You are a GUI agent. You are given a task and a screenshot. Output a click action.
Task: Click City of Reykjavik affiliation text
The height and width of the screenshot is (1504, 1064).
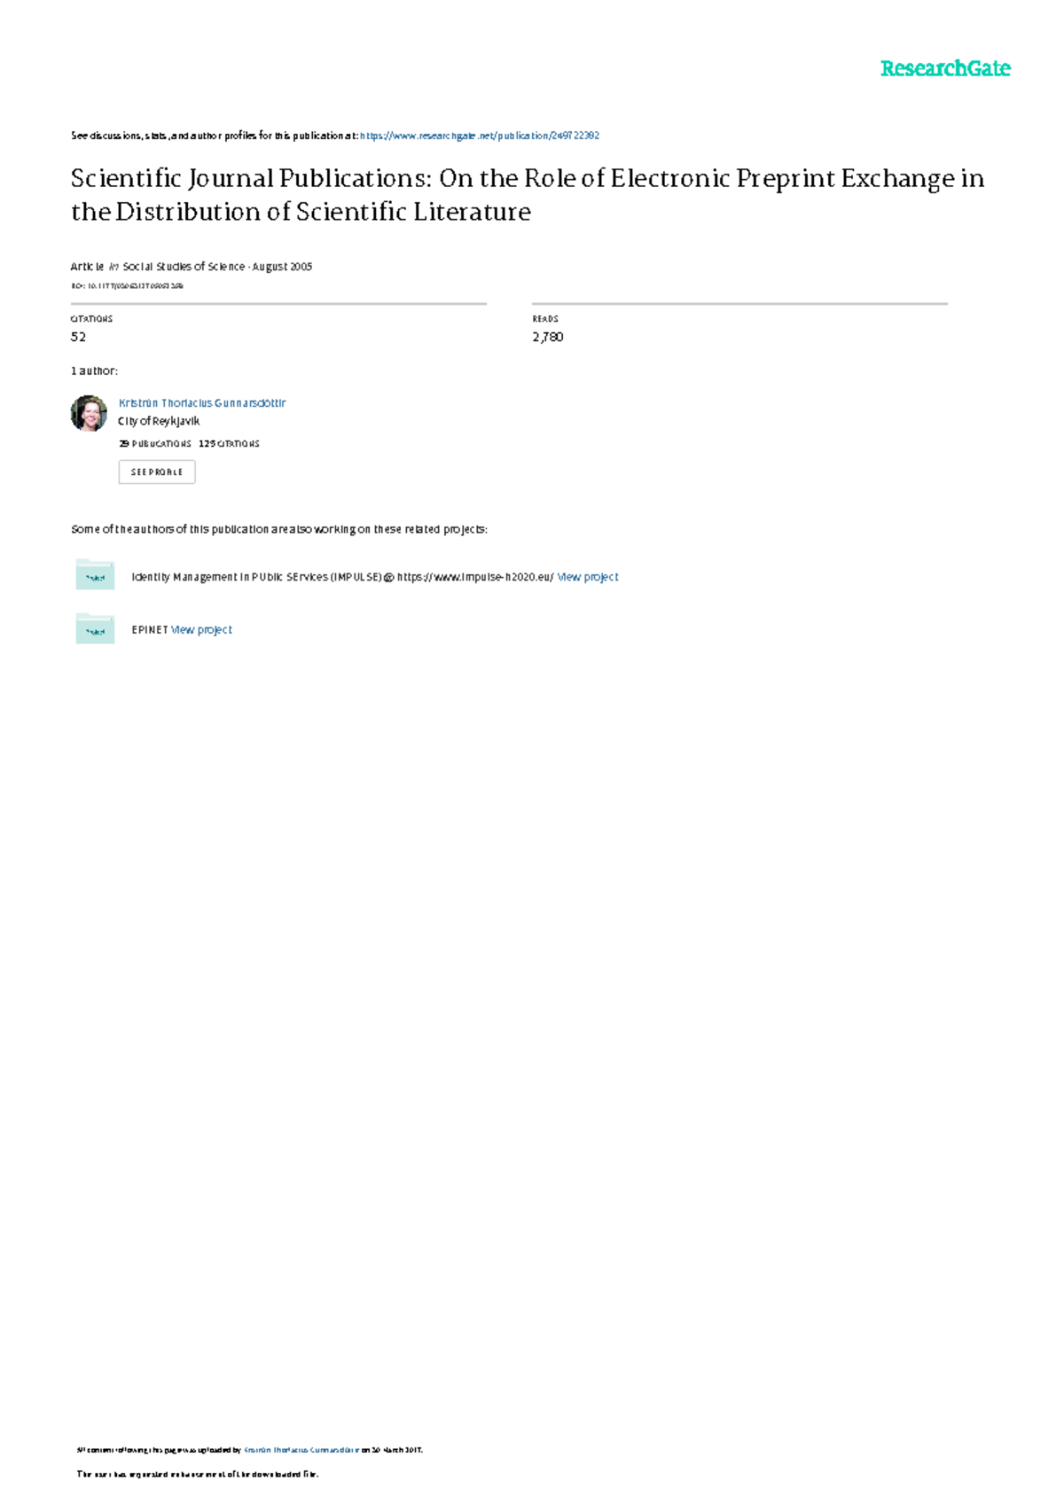pos(159,421)
